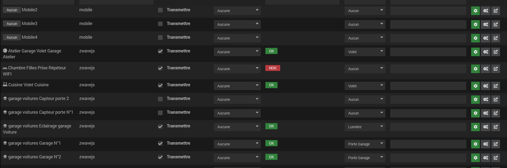This screenshot has width=507, height=168.
Task: Click the red NOK status badge
Action: click(x=272, y=68)
